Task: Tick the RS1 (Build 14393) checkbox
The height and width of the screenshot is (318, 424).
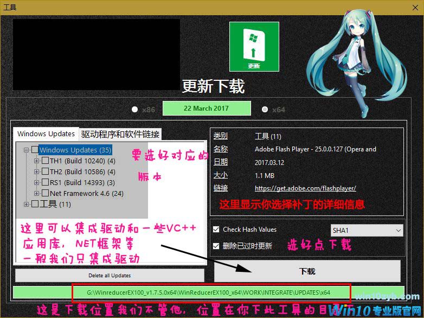Action: point(46,182)
